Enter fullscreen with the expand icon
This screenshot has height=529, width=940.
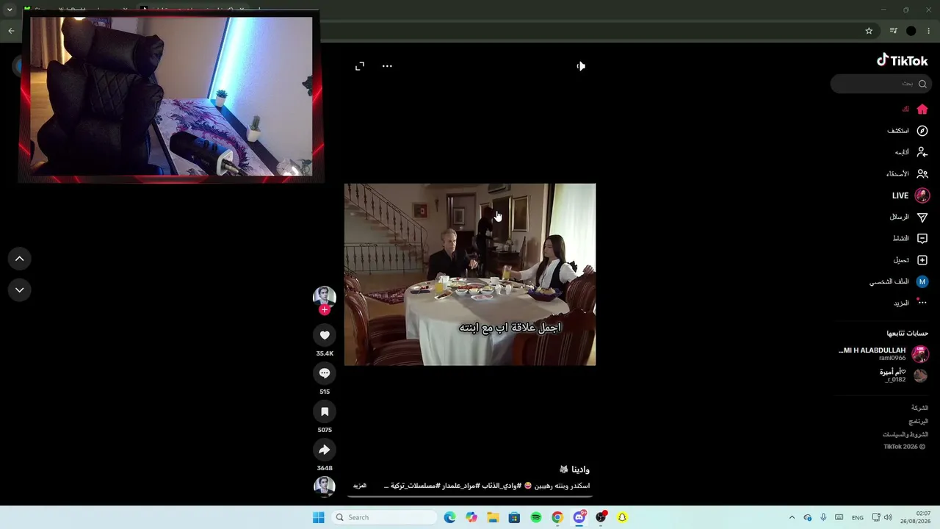point(360,66)
